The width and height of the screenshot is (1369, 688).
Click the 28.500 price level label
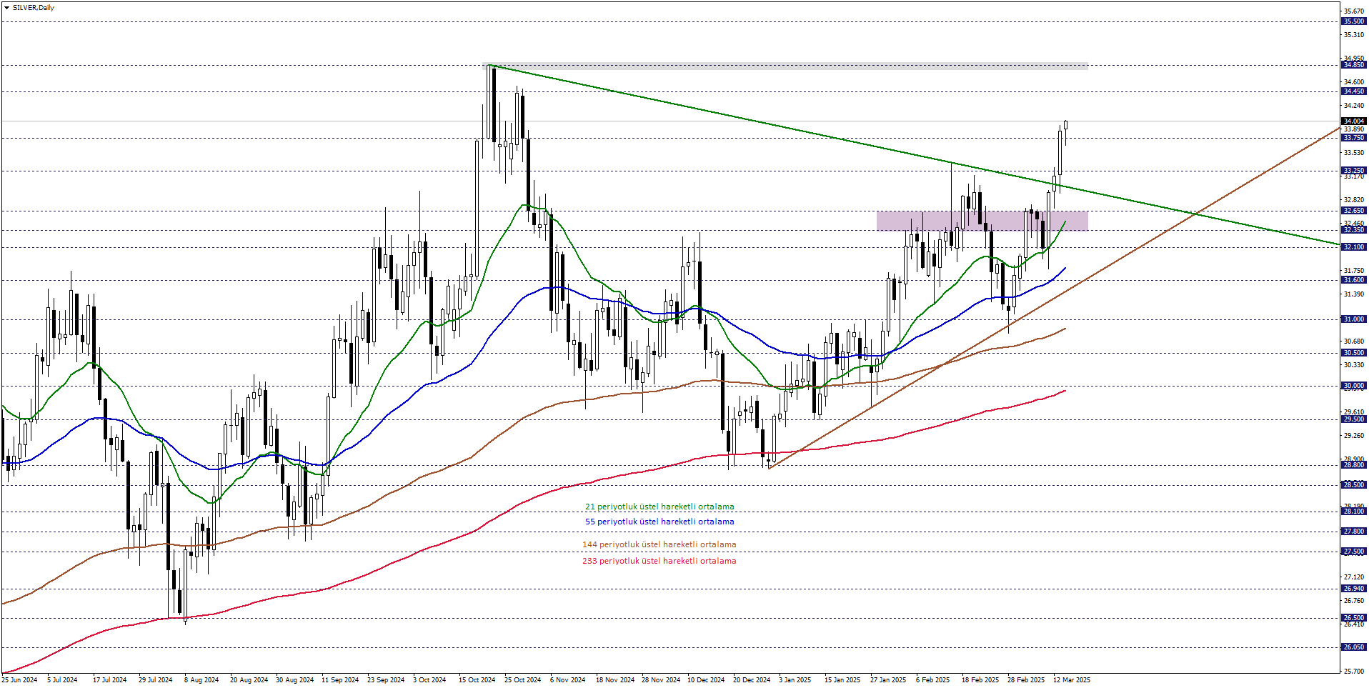1354,485
